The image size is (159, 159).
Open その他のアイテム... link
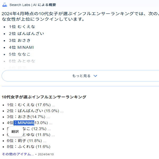click(18, 154)
